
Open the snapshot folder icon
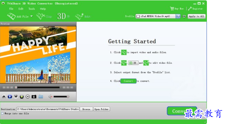coord(41,97)
